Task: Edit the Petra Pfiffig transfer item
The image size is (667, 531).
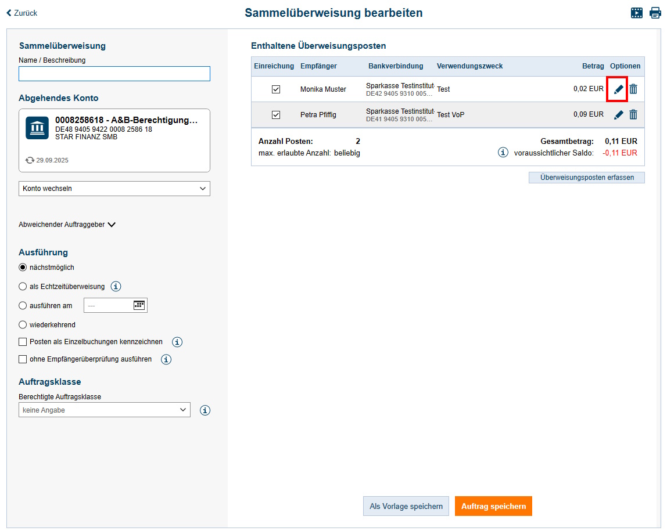Action: tap(618, 114)
